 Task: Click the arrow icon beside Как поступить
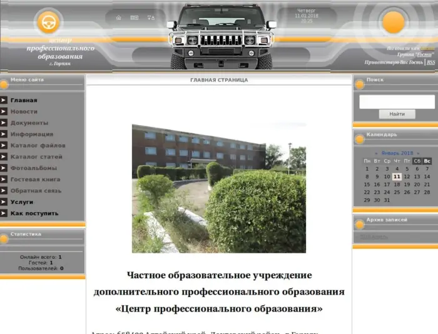[x=4, y=213]
